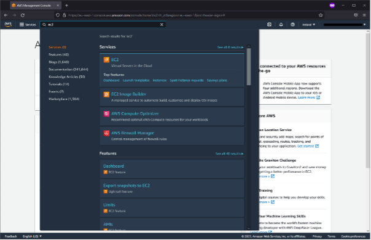371x240 pixels.
Task: Click the Export snapshots Lightsail icon
Action: (x=106, y=192)
